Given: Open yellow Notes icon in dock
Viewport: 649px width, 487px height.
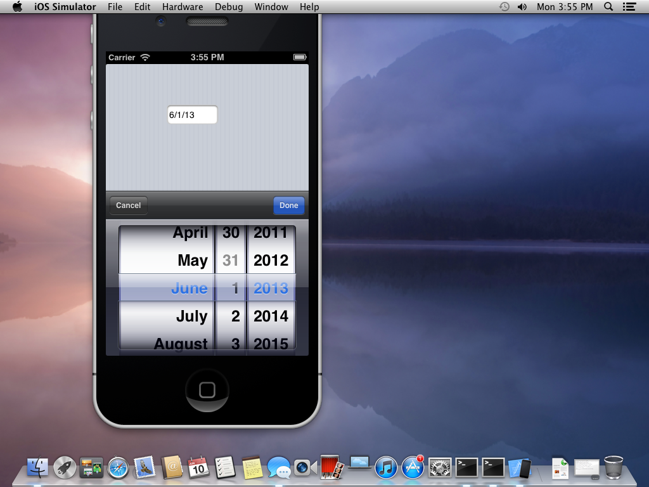Looking at the screenshot, I should (x=252, y=467).
